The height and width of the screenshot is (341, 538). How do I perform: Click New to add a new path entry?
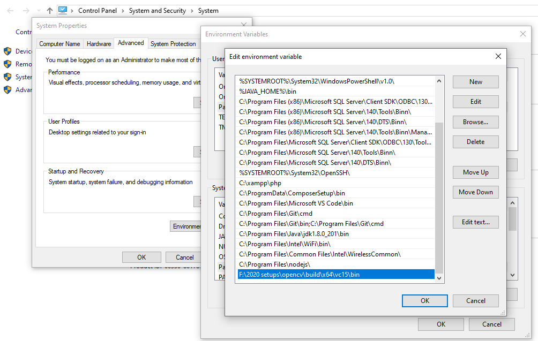click(475, 81)
